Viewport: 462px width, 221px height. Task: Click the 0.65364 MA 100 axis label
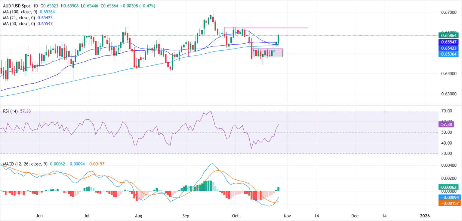449,54
